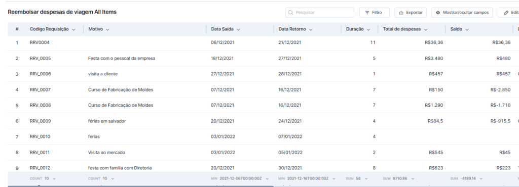Open Mostrar/ocultar campos options
This screenshot has height=187, width=519.
462,13
